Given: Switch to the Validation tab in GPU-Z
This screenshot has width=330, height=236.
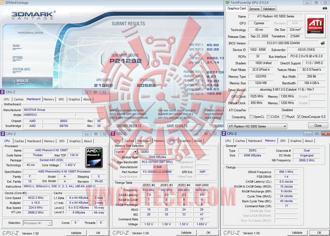Looking at the screenshot, I should coord(269,9).
